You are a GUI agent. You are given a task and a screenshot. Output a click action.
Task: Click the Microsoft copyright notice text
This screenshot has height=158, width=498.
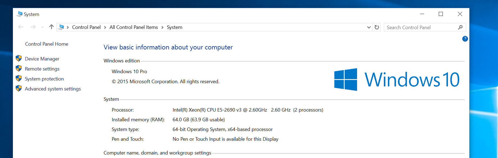pyautogui.click(x=166, y=82)
